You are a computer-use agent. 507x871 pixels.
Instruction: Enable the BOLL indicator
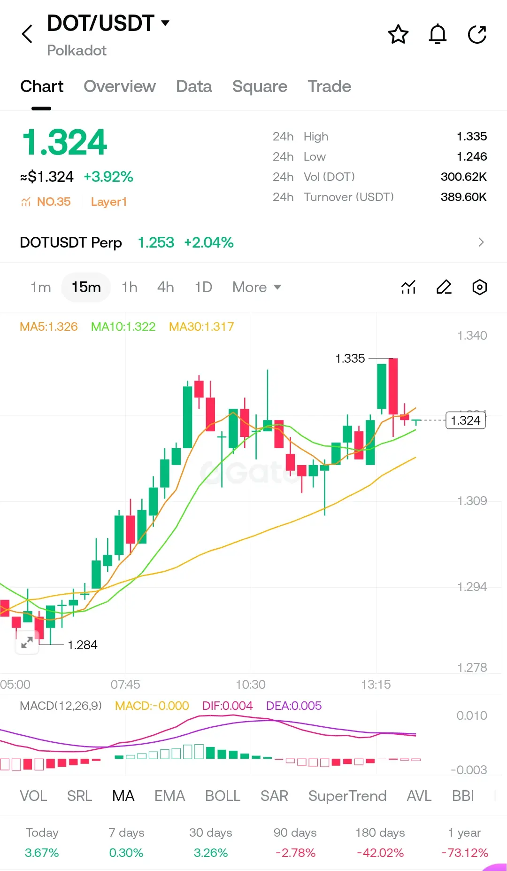tap(223, 796)
